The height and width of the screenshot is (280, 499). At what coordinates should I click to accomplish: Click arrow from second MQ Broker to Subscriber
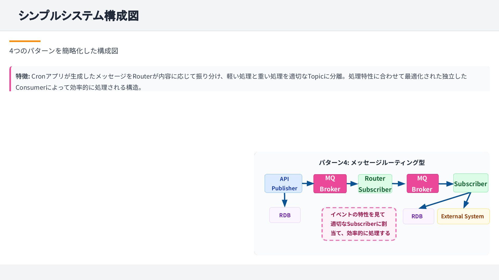pyautogui.click(x=446, y=184)
